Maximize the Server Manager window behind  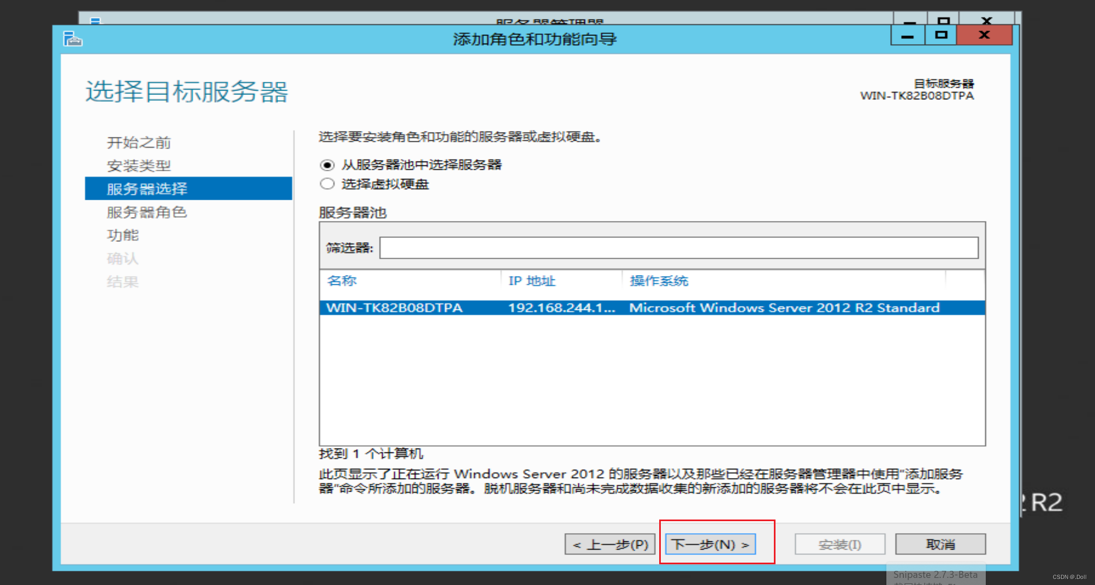(x=944, y=20)
